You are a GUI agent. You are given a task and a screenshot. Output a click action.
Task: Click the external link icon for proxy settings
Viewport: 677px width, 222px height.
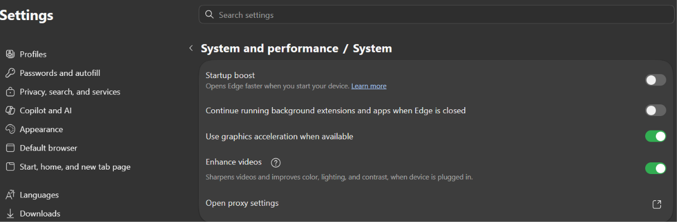(657, 204)
